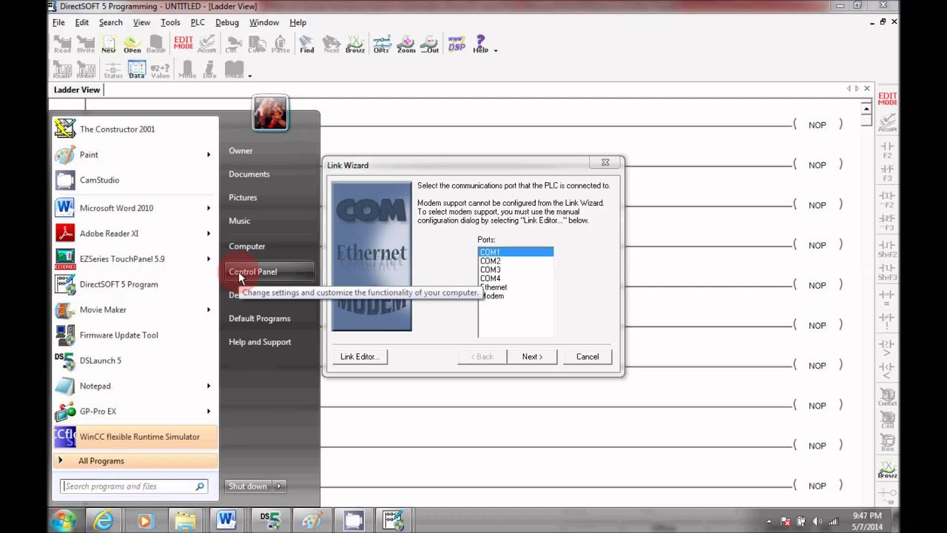Open the File menu
The width and height of the screenshot is (947, 533).
coord(58,22)
